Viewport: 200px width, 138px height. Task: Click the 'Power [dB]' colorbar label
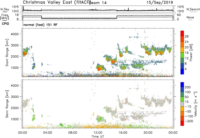click(191, 53)
